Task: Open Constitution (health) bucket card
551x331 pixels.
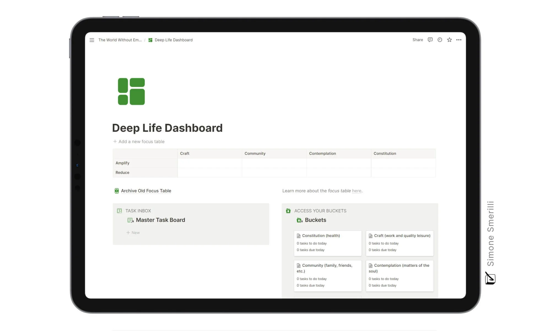Action: click(328, 243)
